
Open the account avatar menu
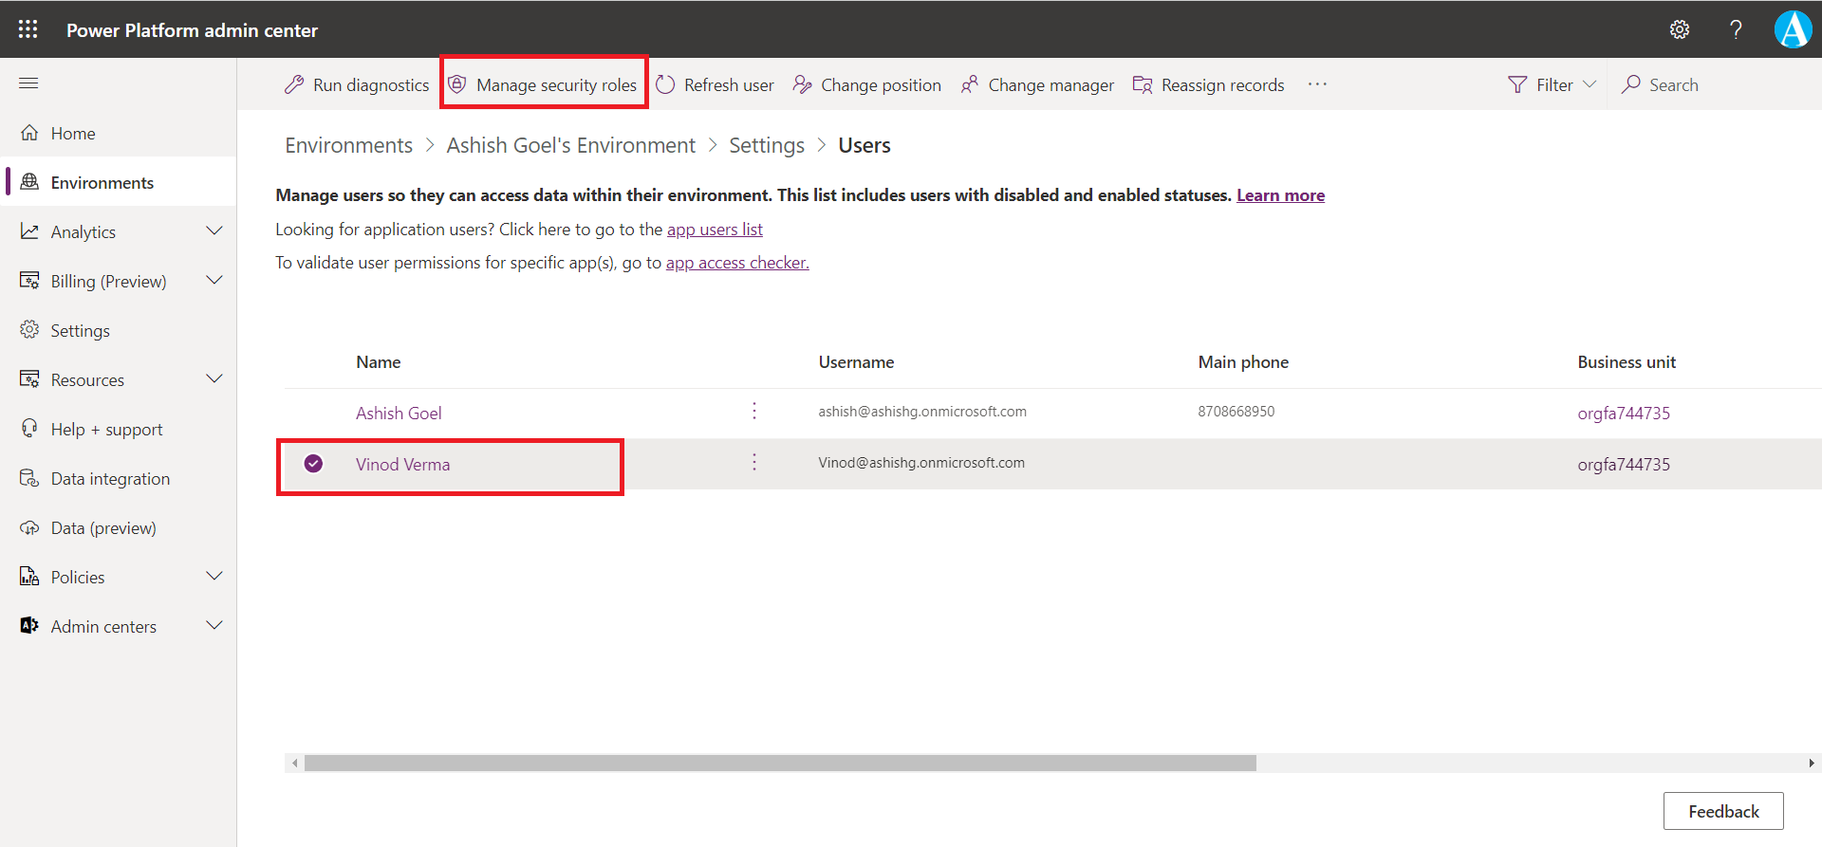pos(1793,29)
